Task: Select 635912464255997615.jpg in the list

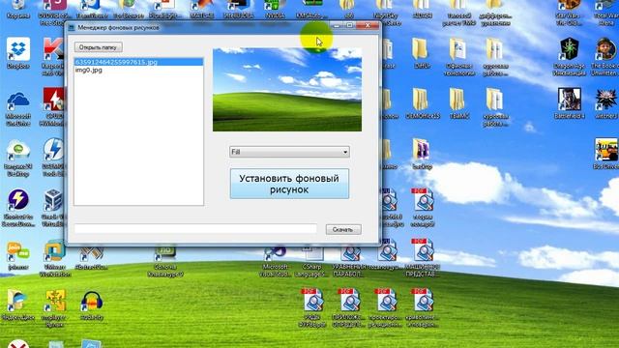Action: pos(138,62)
